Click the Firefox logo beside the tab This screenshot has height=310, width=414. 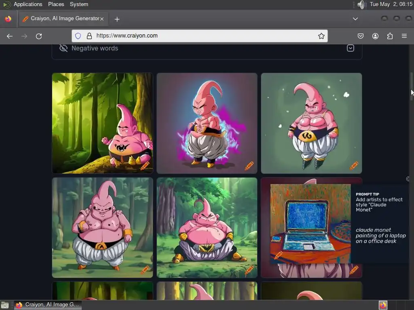pos(8,19)
